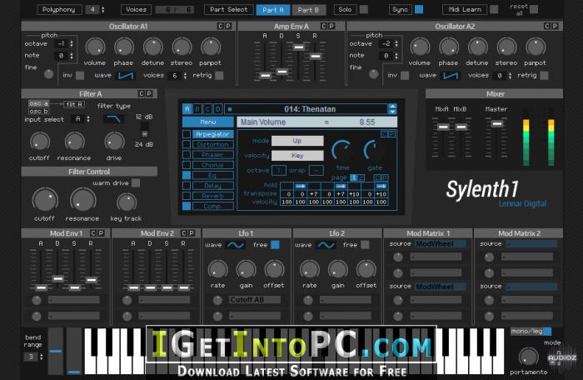Select the Distortion effect tab
The image size is (583, 380).
click(x=212, y=144)
